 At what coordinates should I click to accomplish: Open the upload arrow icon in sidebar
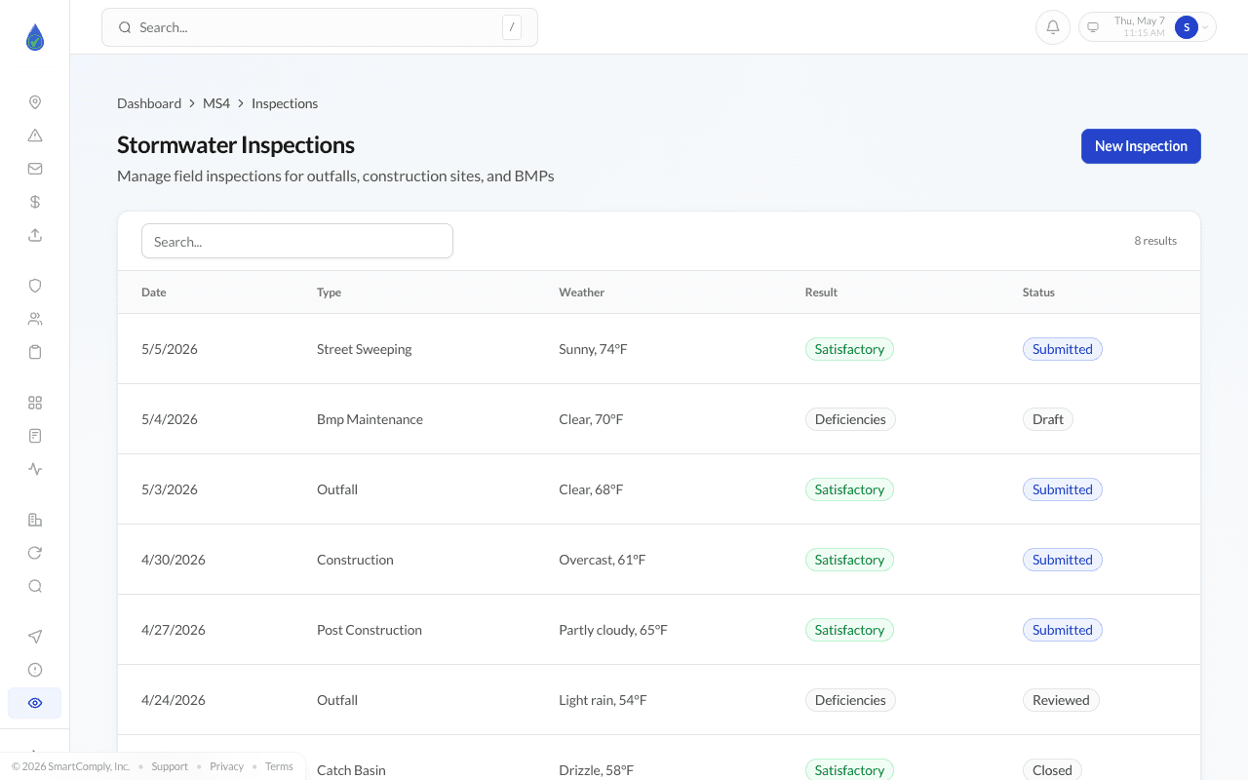(x=35, y=235)
